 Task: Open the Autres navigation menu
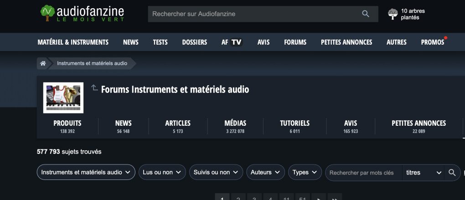[397, 42]
